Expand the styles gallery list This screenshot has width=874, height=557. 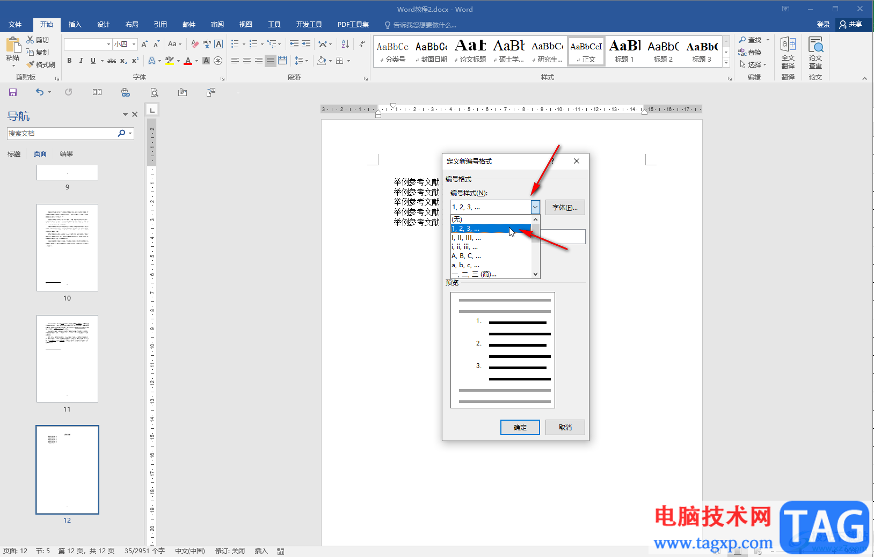point(726,62)
